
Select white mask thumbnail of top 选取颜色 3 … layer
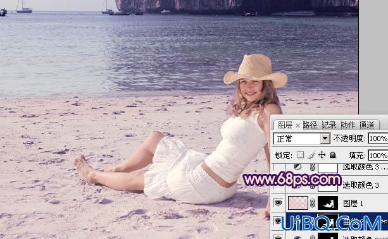[x=328, y=168]
